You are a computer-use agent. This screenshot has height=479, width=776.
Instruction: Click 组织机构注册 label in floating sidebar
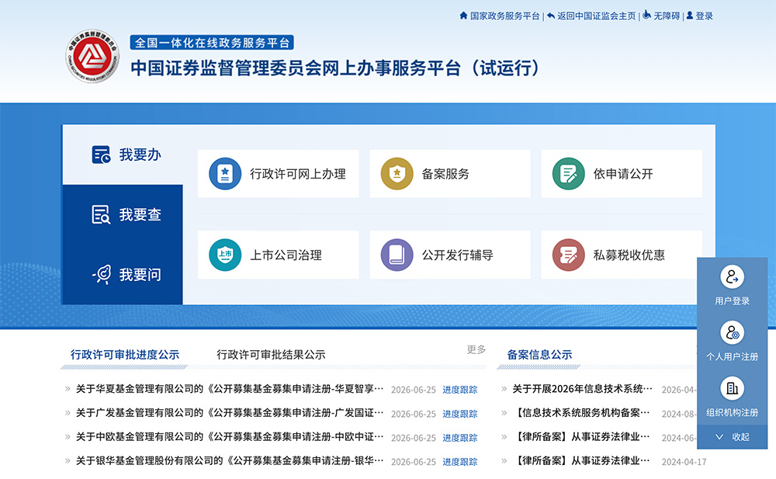tap(732, 413)
